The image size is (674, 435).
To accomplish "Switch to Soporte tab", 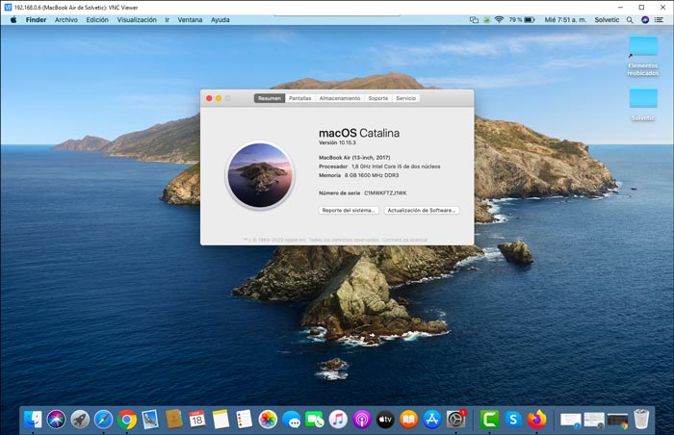I will tap(378, 98).
